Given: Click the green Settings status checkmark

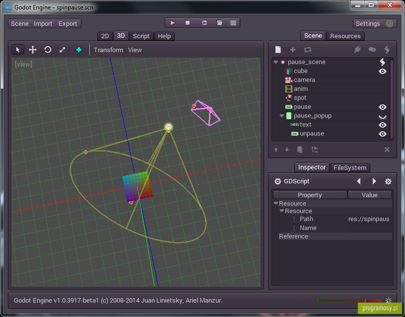Looking at the screenshot, I should (x=390, y=24).
